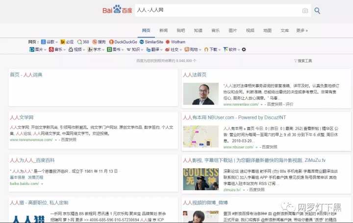353x223 pixels.
Task: Switch search to 谷歌 engine icon
Action: coord(44,42)
